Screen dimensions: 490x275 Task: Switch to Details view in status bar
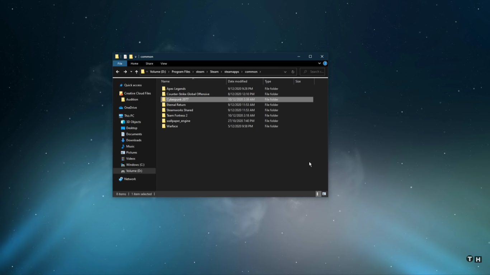coord(318,194)
